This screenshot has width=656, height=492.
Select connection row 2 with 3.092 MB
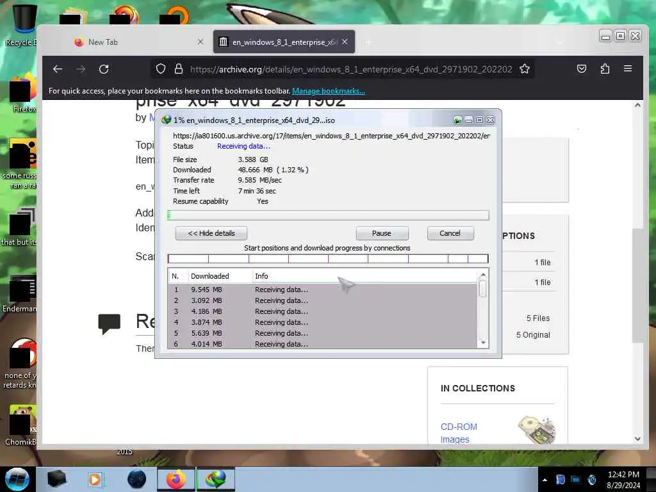click(322, 300)
